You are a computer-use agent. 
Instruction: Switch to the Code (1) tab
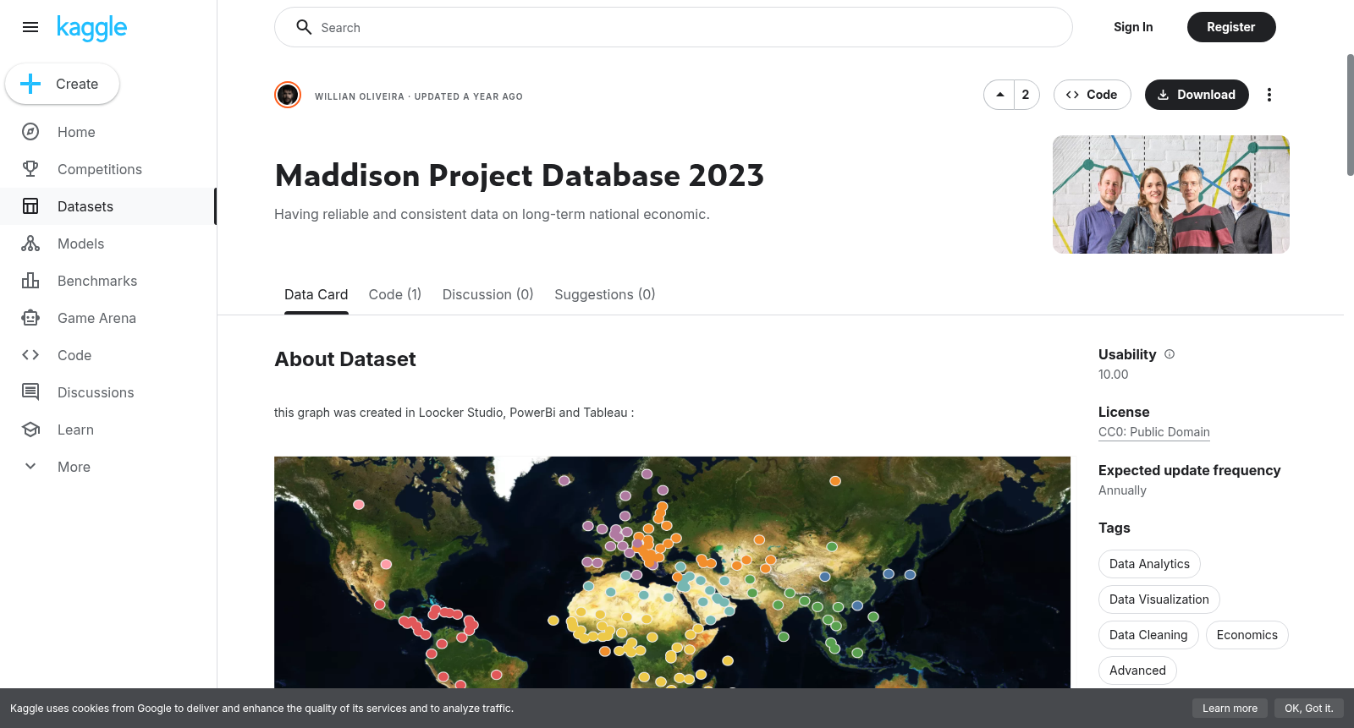coord(395,294)
